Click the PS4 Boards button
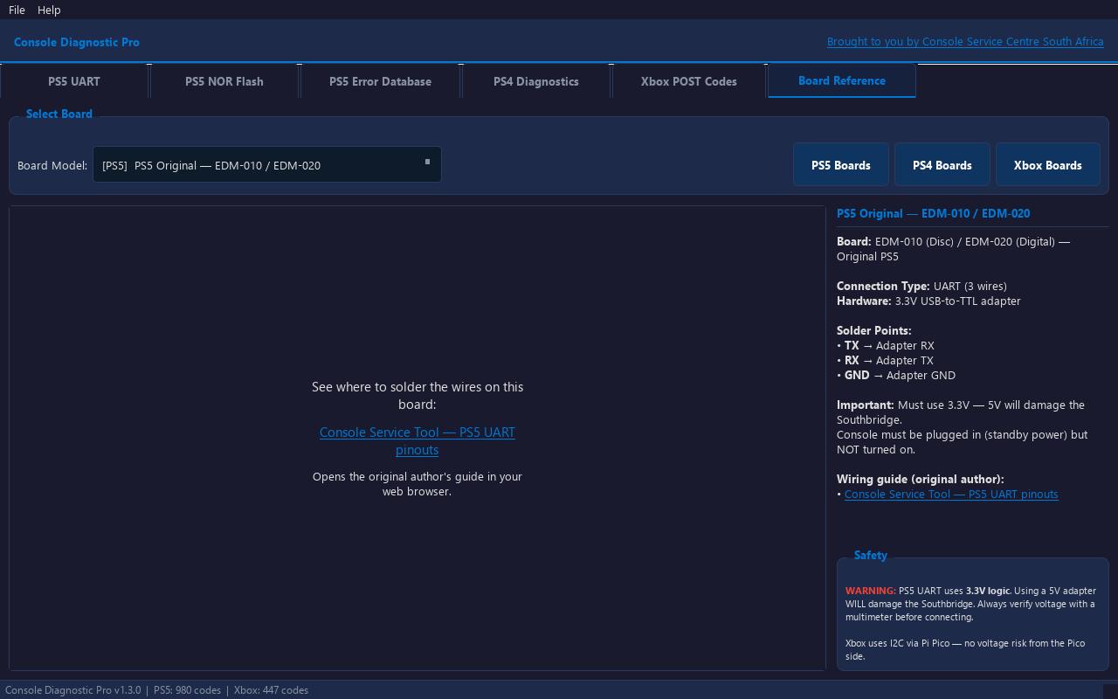The width and height of the screenshot is (1118, 699). (942, 164)
